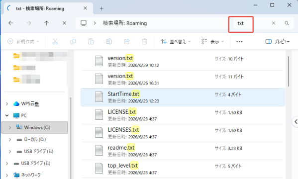
Task: Toggle the preview pane
Action: tap(277, 41)
